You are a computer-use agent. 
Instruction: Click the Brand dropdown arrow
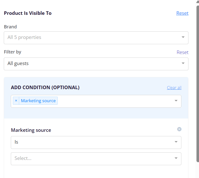pos(183,37)
